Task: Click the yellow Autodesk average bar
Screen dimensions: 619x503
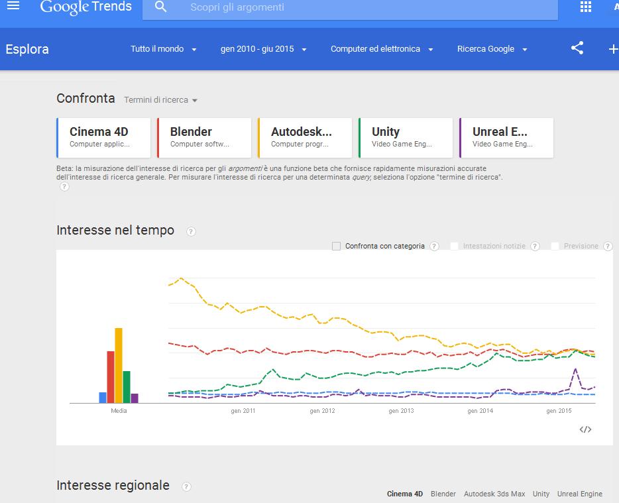Action: (x=119, y=365)
